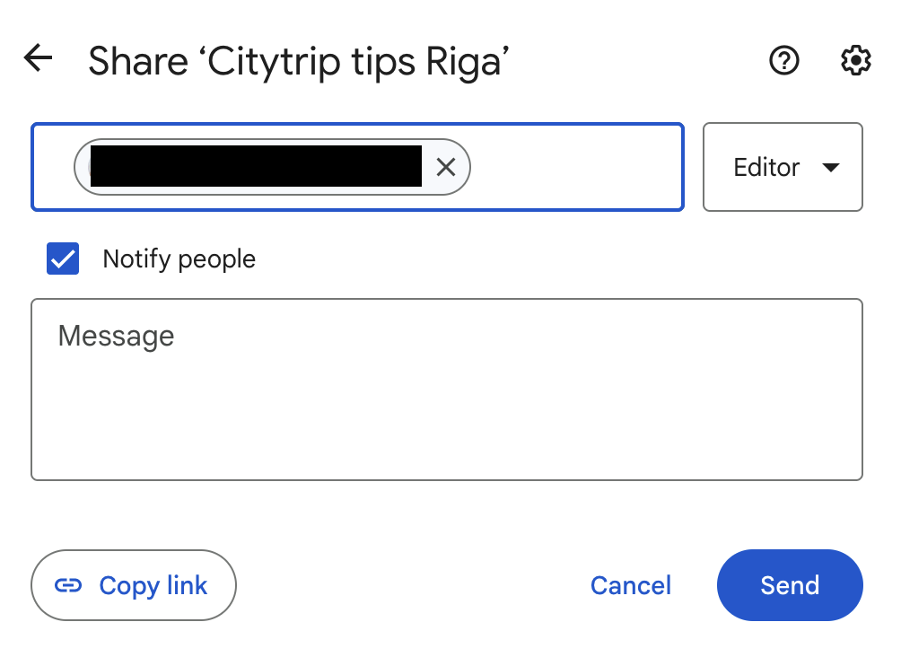The height and width of the screenshot is (657, 901).
Task: Remove the added recipient with the X icon
Action: coord(446,167)
